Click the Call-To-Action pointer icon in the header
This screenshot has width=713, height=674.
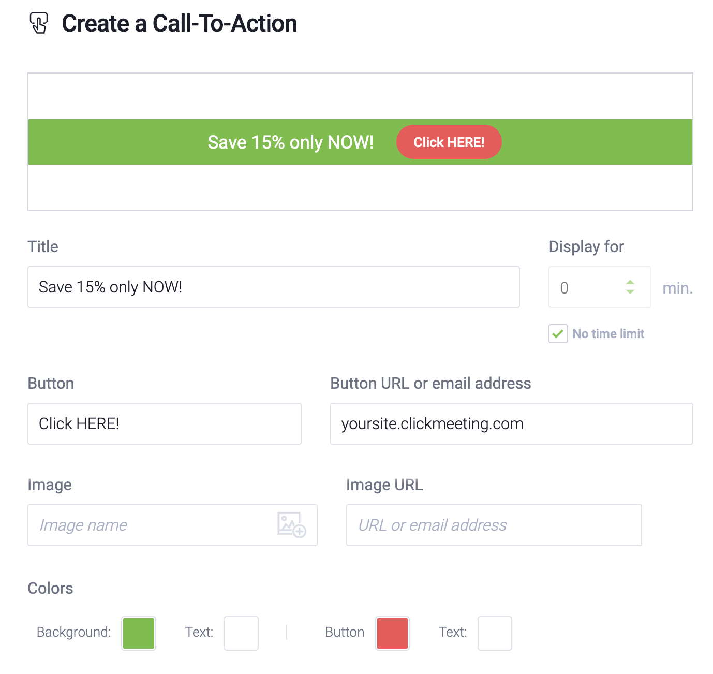pyautogui.click(x=39, y=23)
